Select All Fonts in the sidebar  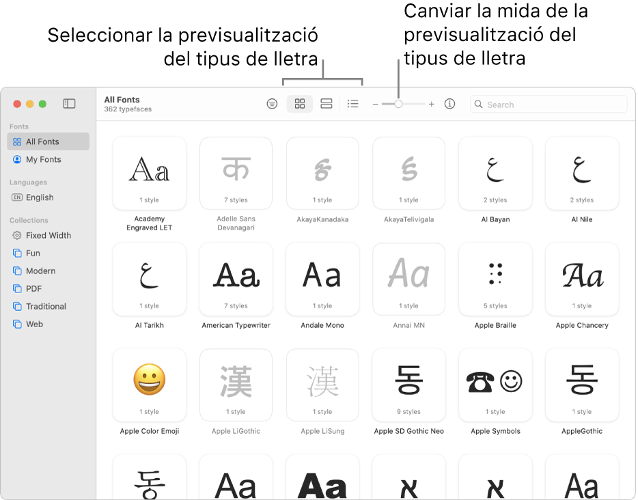[48, 141]
